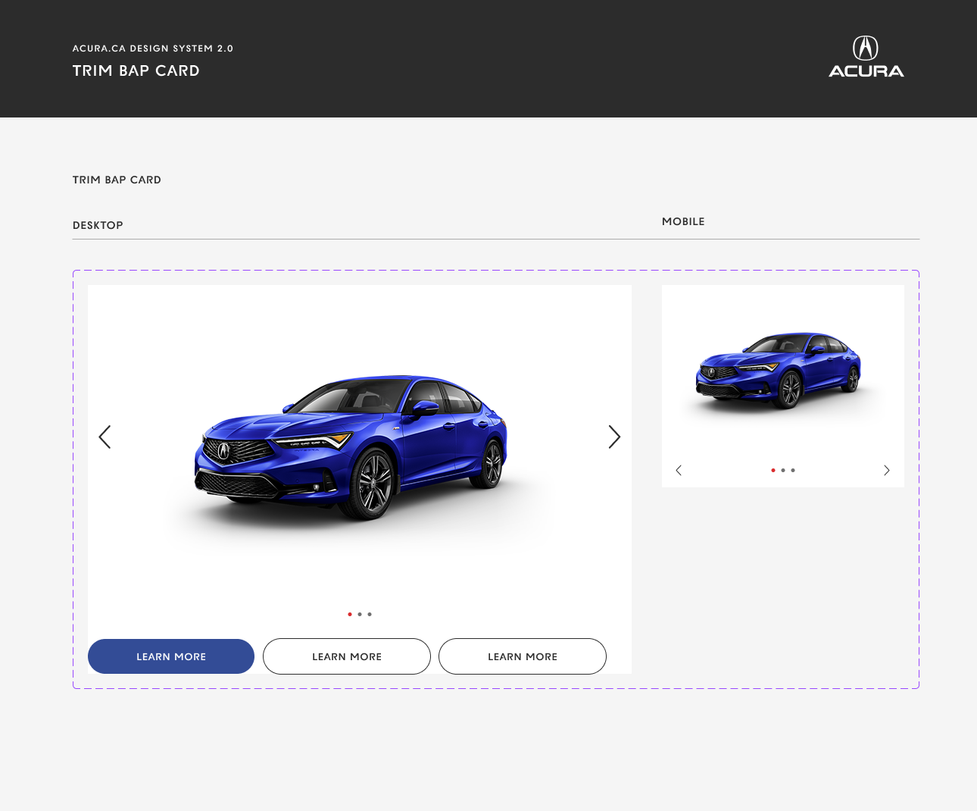977x811 pixels.
Task: Click next arrow in mobile card
Action: [887, 471]
